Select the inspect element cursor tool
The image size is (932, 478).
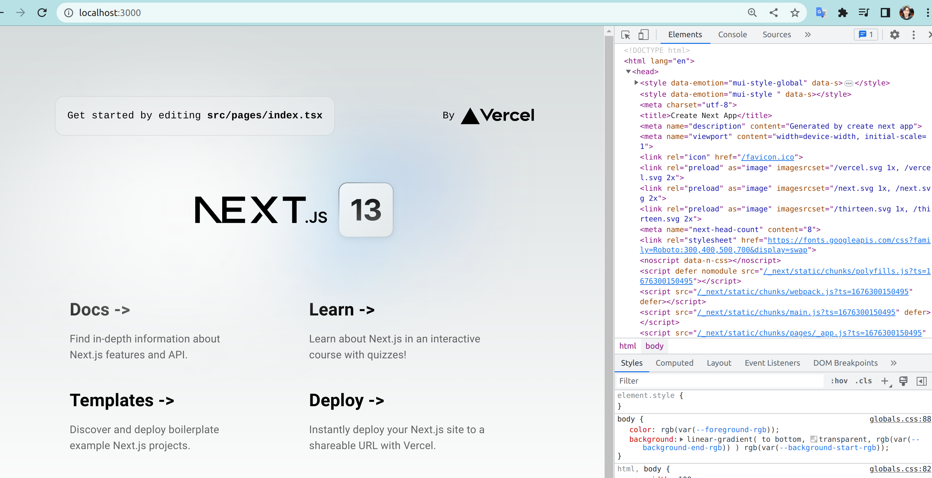coord(626,35)
